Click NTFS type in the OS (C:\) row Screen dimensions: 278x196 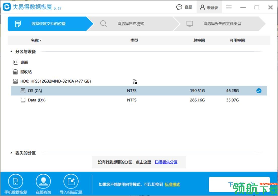[132, 91]
